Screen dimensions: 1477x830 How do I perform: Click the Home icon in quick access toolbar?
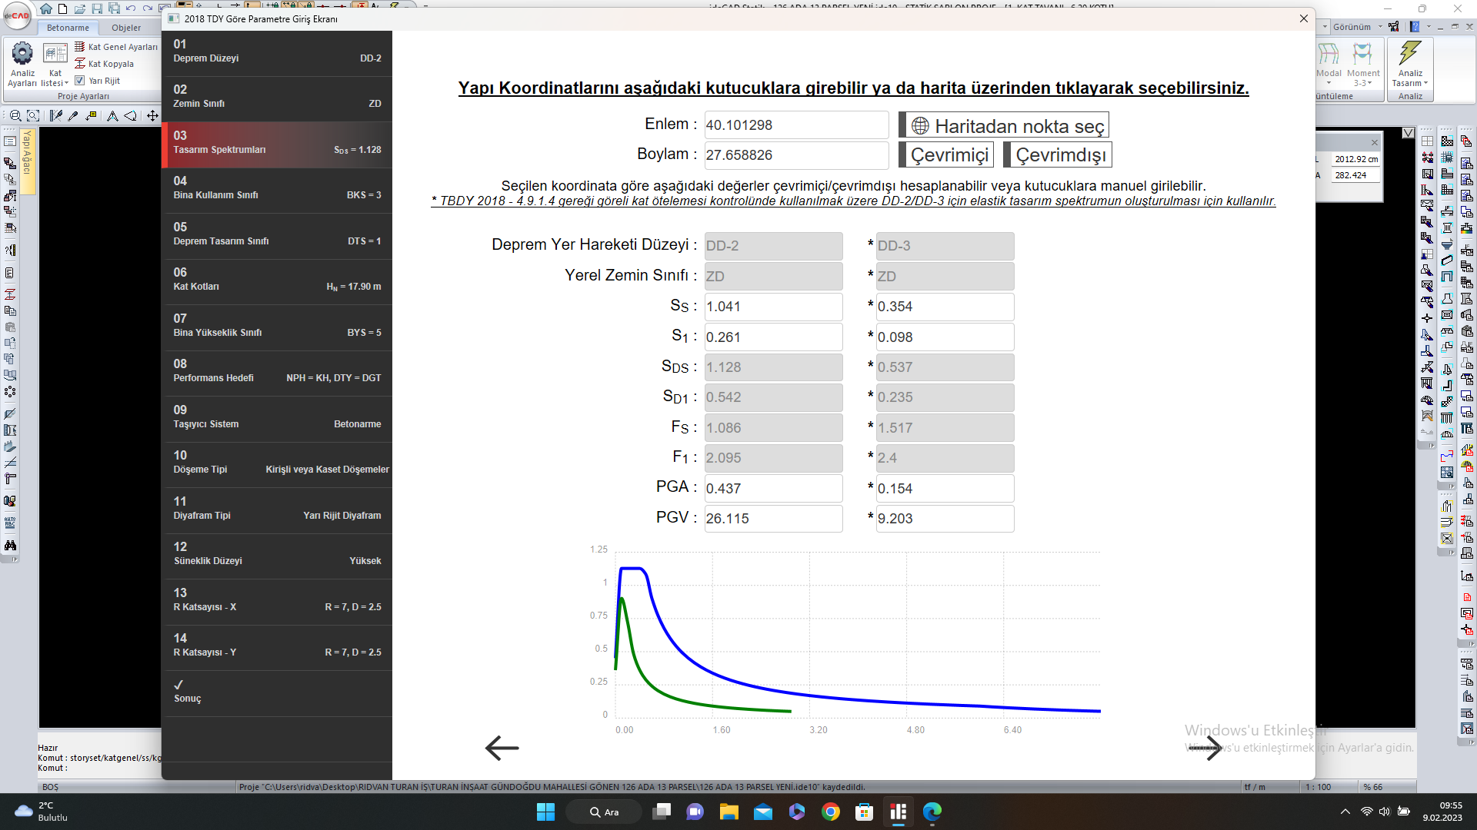[x=46, y=8]
